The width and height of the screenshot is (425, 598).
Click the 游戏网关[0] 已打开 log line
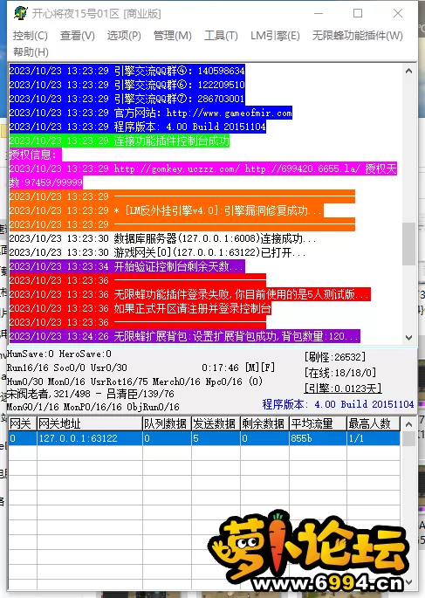coord(157,252)
